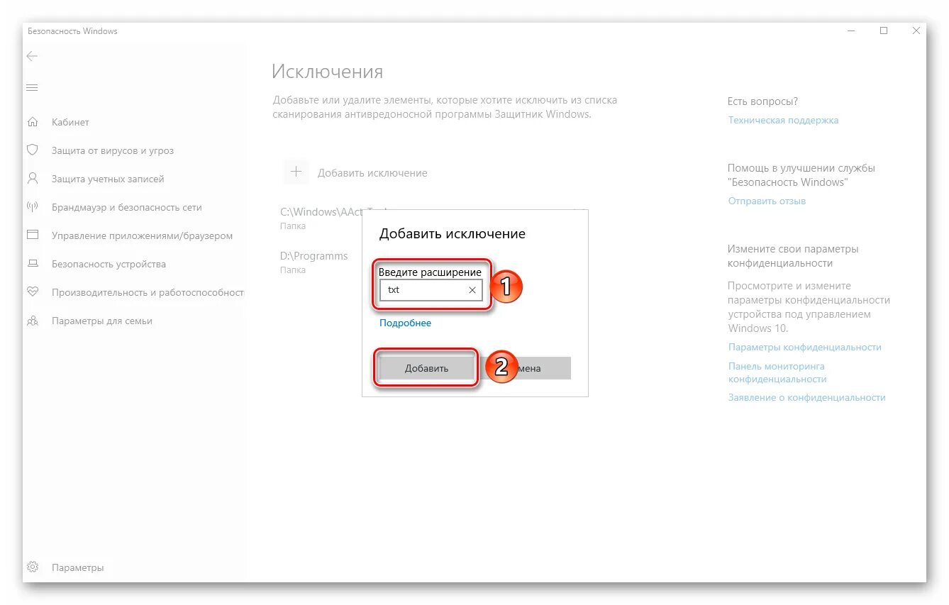
Task: Open Безопасность устройства
Action: pos(109,264)
